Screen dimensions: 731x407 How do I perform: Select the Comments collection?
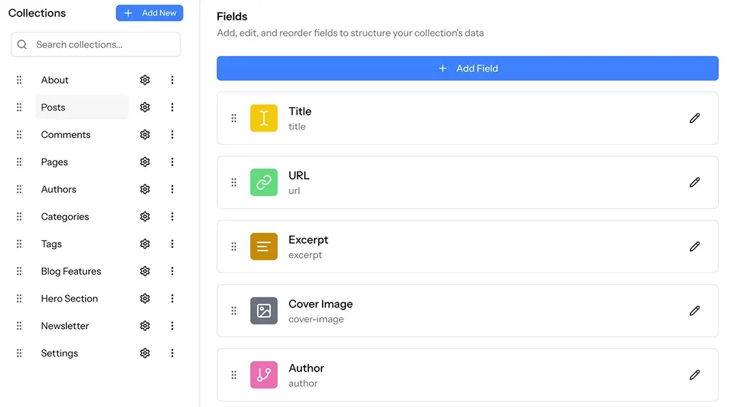[82, 135]
